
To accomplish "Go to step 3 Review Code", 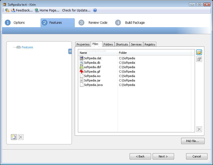I will point(93,22).
